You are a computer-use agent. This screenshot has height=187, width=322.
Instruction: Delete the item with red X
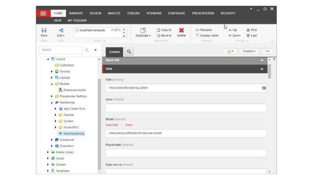(181, 31)
